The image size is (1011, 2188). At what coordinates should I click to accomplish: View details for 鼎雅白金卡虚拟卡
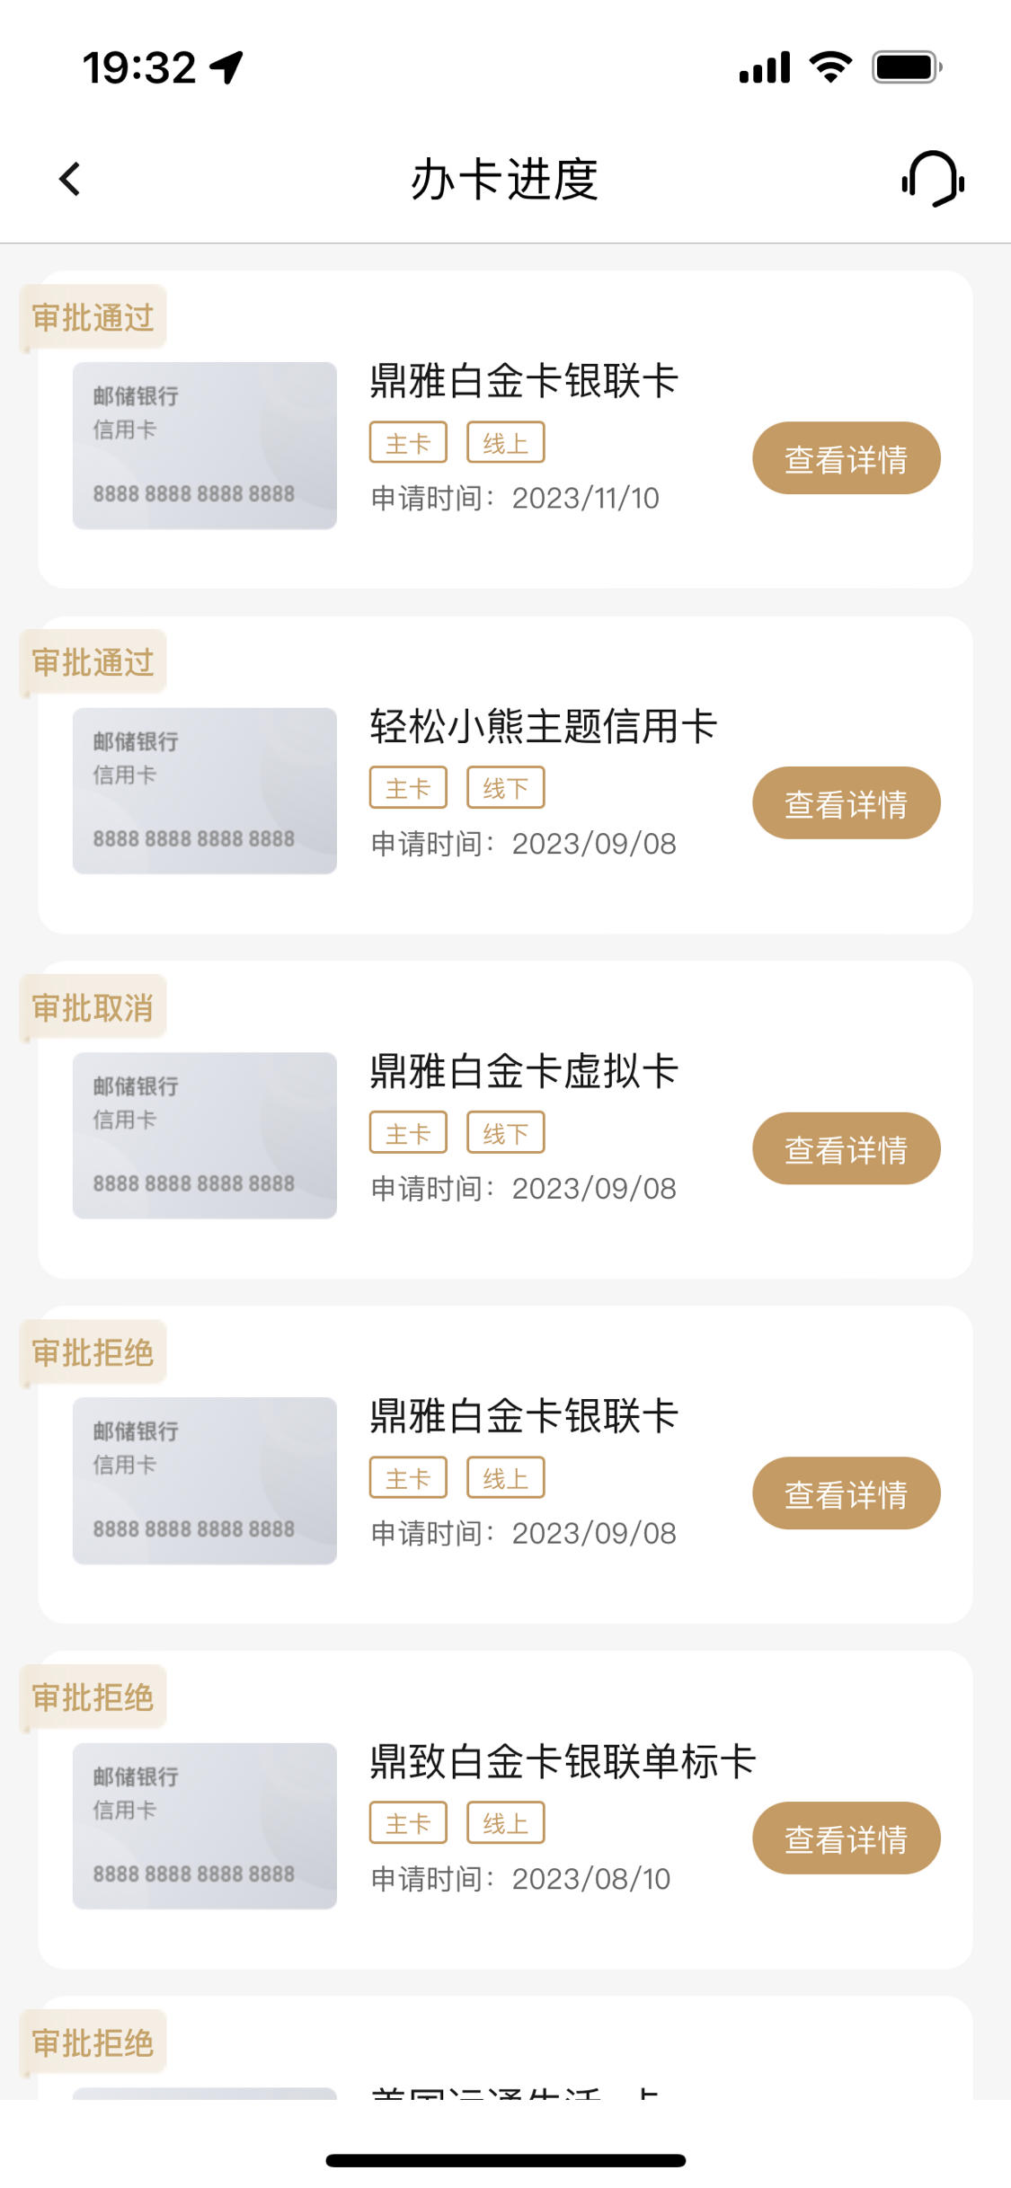[846, 1148]
